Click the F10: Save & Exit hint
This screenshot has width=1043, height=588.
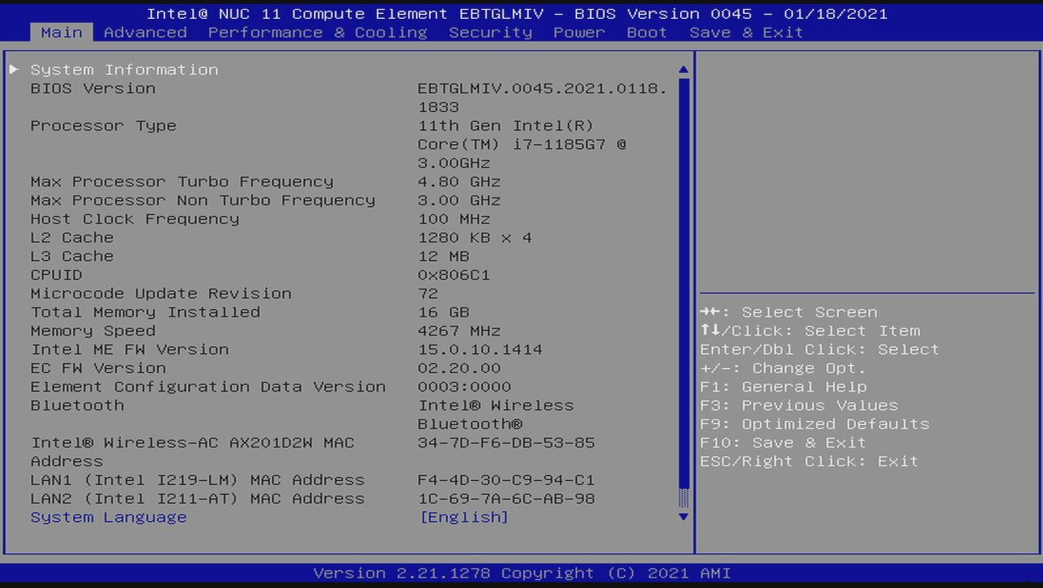click(x=783, y=443)
